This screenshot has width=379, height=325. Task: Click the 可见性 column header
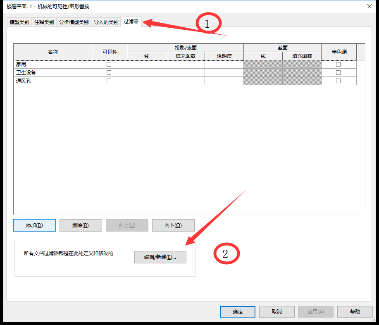click(110, 52)
